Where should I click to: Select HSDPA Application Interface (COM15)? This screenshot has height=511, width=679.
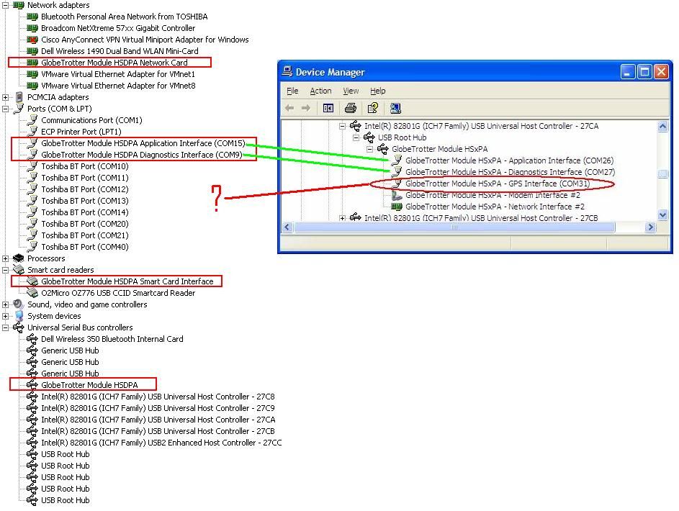click(143, 143)
